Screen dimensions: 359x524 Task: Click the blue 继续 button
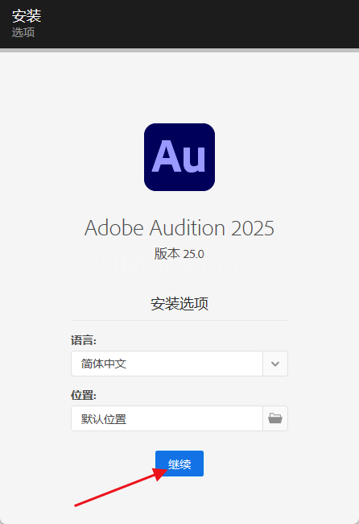179,464
